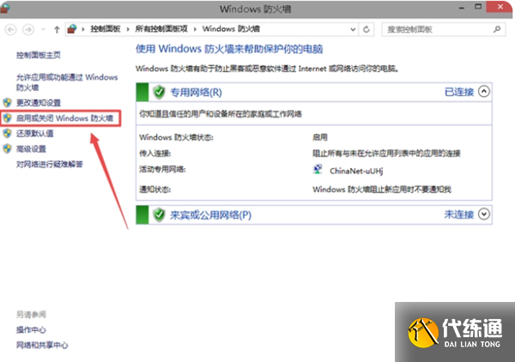Collapse the 专用网络 section chevron

(x=485, y=91)
